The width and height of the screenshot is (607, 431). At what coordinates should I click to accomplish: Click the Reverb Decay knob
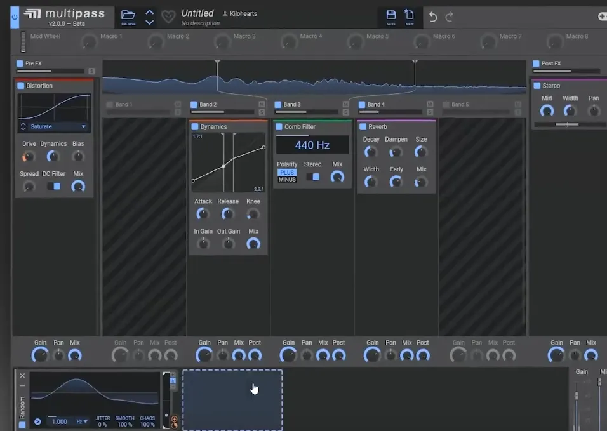(x=370, y=152)
